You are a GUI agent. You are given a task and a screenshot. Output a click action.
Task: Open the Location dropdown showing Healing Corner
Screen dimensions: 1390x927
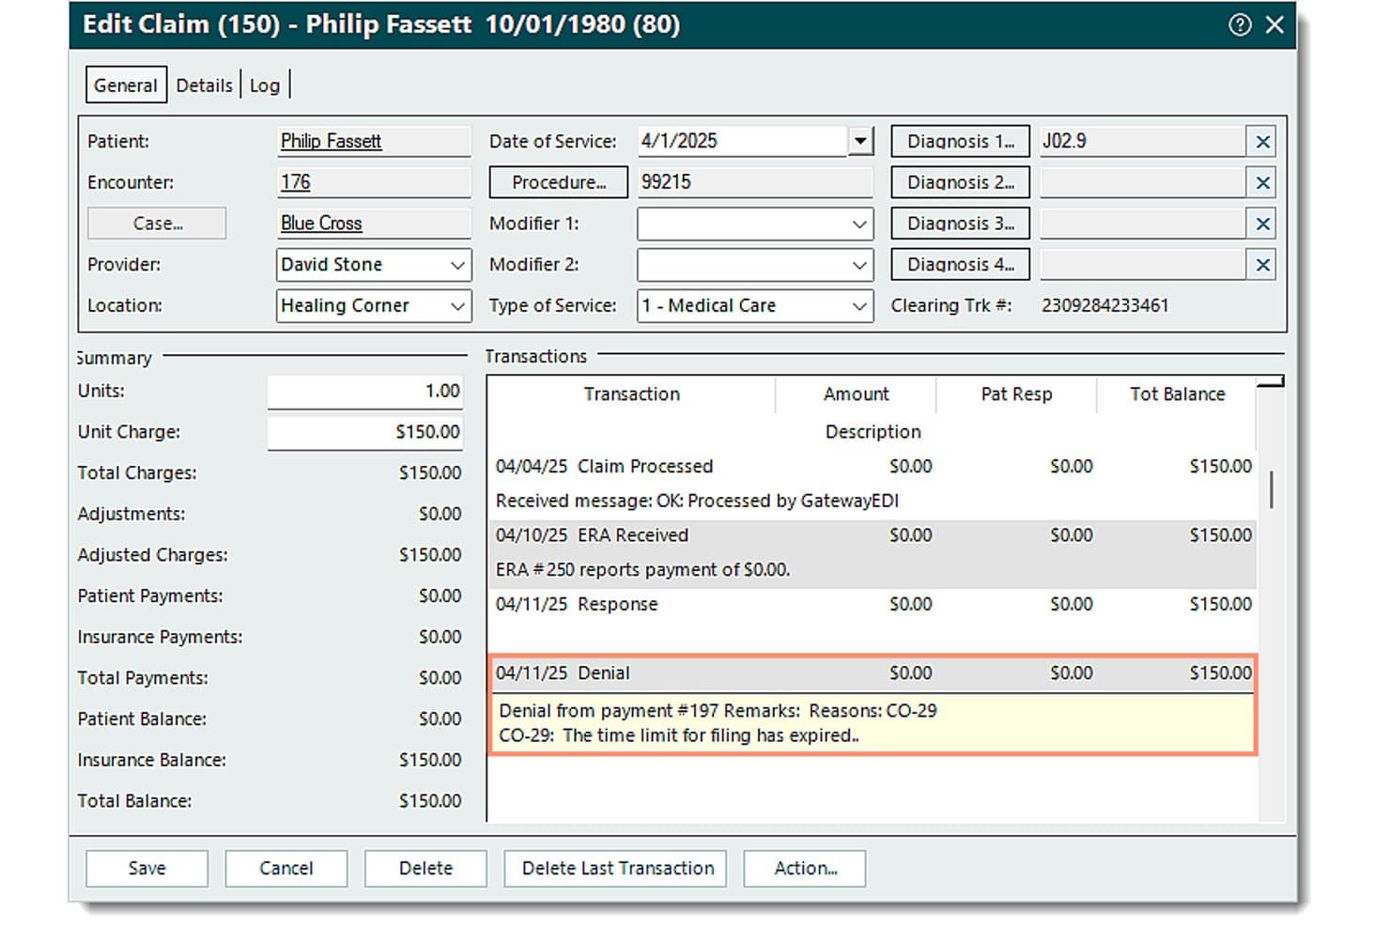pyautogui.click(x=457, y=306)
